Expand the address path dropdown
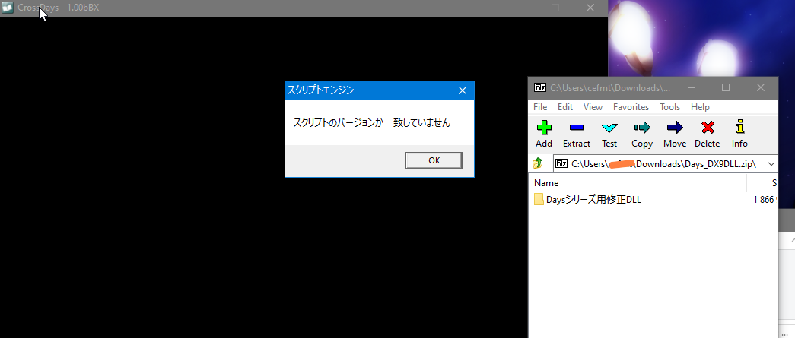795x338 pixels. (x=771, y=163)
